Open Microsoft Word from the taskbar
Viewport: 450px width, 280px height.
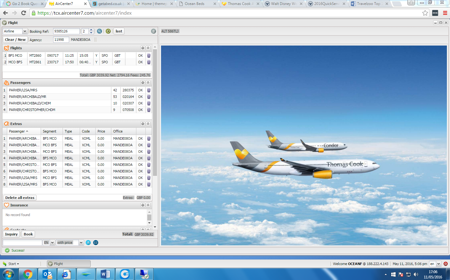105,274
